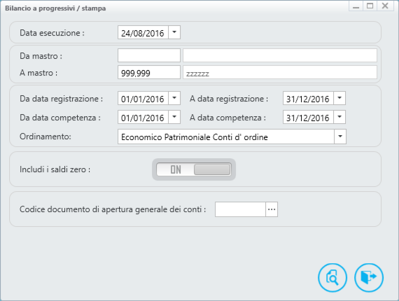Click the A mastro zzzzzz description field
Viewport: 399px width, 301px height.
click(280, 72)
